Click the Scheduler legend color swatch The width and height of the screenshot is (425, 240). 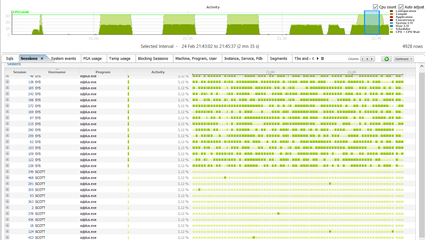pyautogui.click(x=391, y=29)
